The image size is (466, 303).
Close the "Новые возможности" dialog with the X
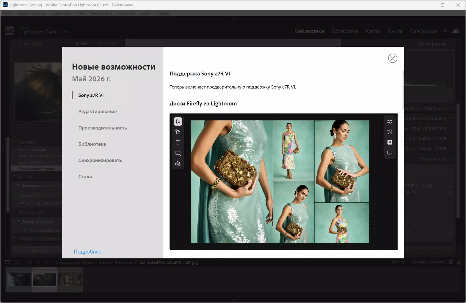tap(393, 58)
